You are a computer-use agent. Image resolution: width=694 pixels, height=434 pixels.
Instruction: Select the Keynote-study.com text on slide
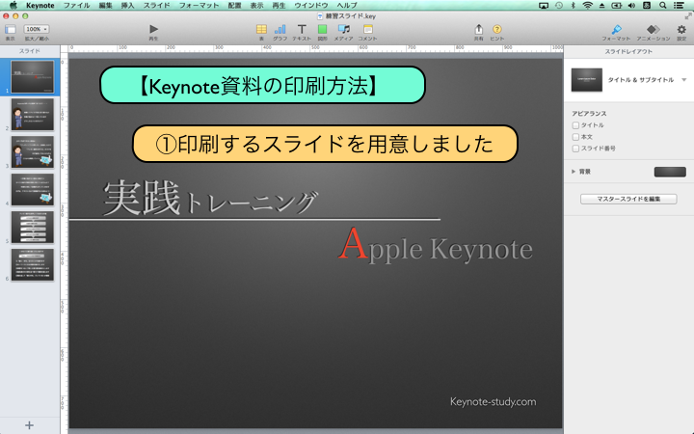[x=494, y=401]
